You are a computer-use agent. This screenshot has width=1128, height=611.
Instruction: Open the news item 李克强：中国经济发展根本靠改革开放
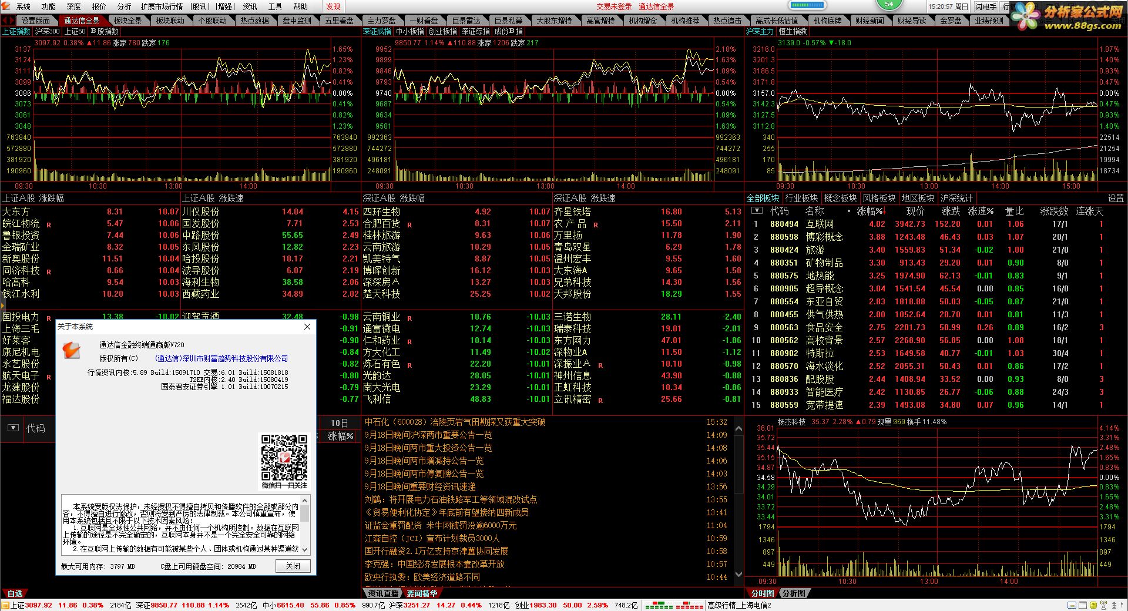434,564
